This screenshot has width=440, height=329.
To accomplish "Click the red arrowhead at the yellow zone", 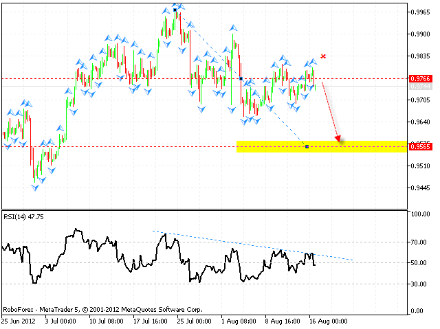I will pos(338,141).
